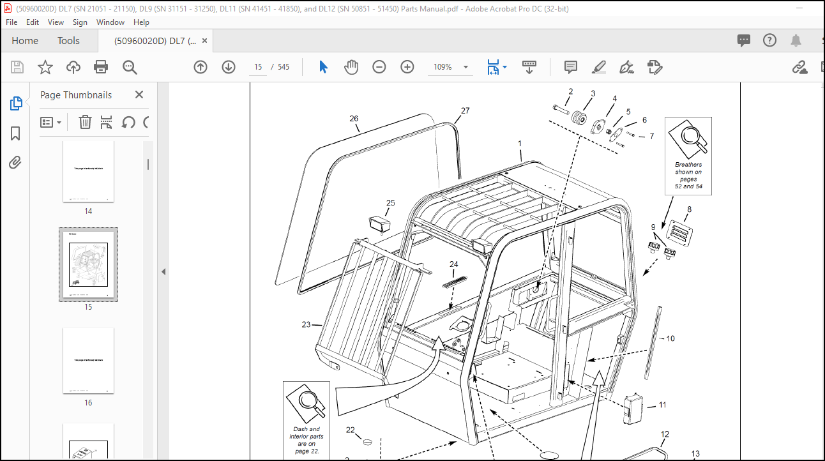This screenshot has height=461, width=825.
Task: Open the notifications bell
Action: coord(796,41)
